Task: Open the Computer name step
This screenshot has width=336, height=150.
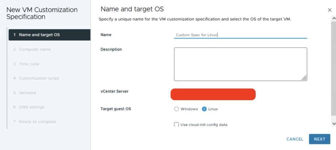Action: (35, 49)
